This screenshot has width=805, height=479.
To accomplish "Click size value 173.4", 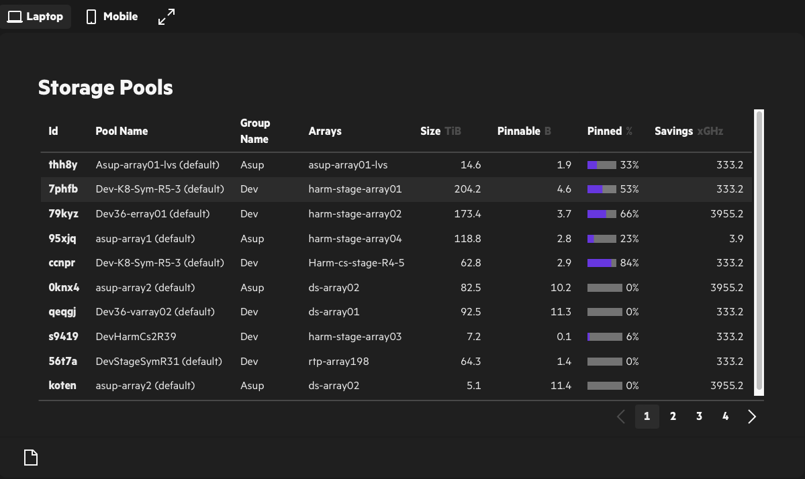I will pos(467,213).
